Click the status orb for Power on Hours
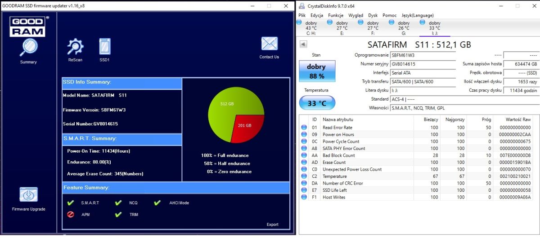Screen dimensions: 540x238 (304, 134)
